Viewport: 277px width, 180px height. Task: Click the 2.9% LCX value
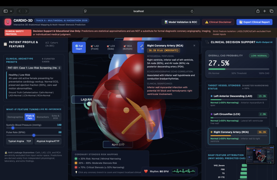coord(263,114)
